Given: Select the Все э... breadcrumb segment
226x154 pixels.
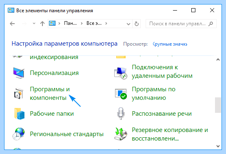Looking at the screenshot, I should pyautogui.click(x=94, y=23).
